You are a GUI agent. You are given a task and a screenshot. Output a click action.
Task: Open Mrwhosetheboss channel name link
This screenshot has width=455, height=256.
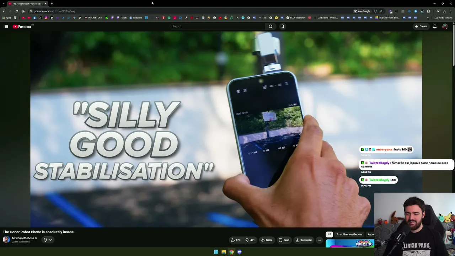pos(23,238)
